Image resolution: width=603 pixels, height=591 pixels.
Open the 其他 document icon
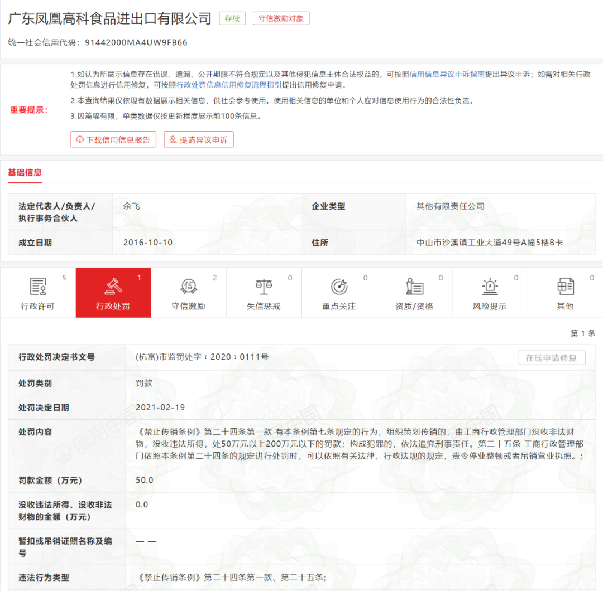565,286
